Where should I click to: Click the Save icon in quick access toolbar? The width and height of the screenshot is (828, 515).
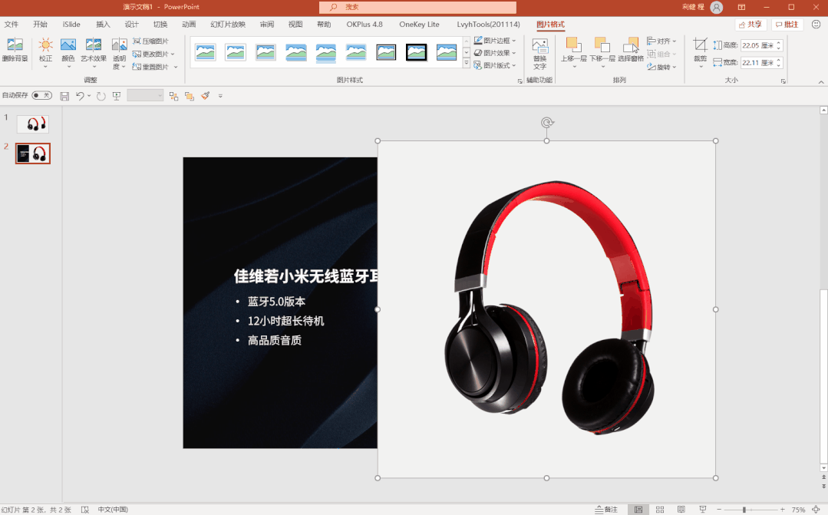tap(64, 96)
